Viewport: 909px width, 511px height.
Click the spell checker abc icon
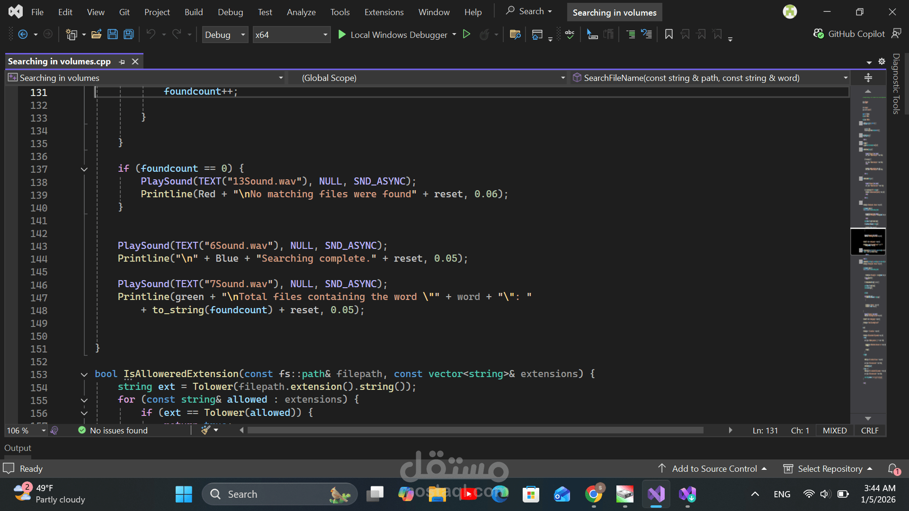(x=570, y=34)
